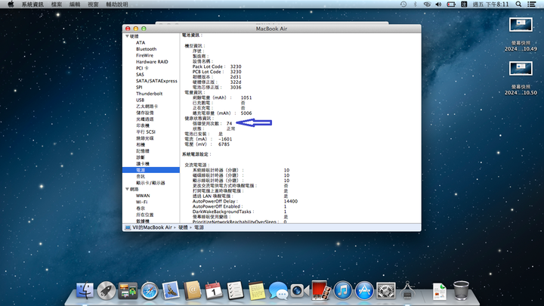Click the AutoPowerOff Delay 14400 value

[x=290, y=201]
